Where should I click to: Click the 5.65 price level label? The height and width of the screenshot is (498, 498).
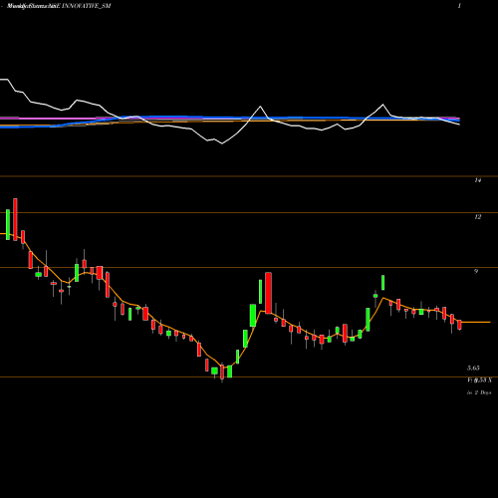click(473, 368)
